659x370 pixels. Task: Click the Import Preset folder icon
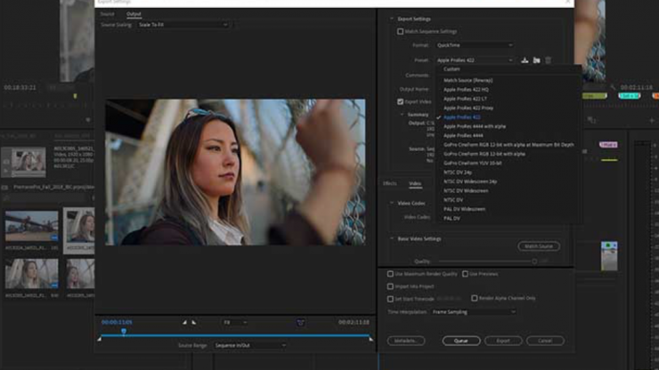(536, 60)
